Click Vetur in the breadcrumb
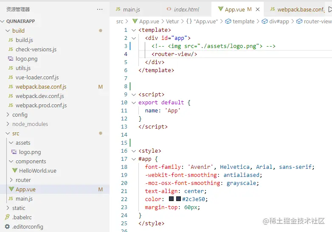Screen dimensions: 332x232 (172, 21)
